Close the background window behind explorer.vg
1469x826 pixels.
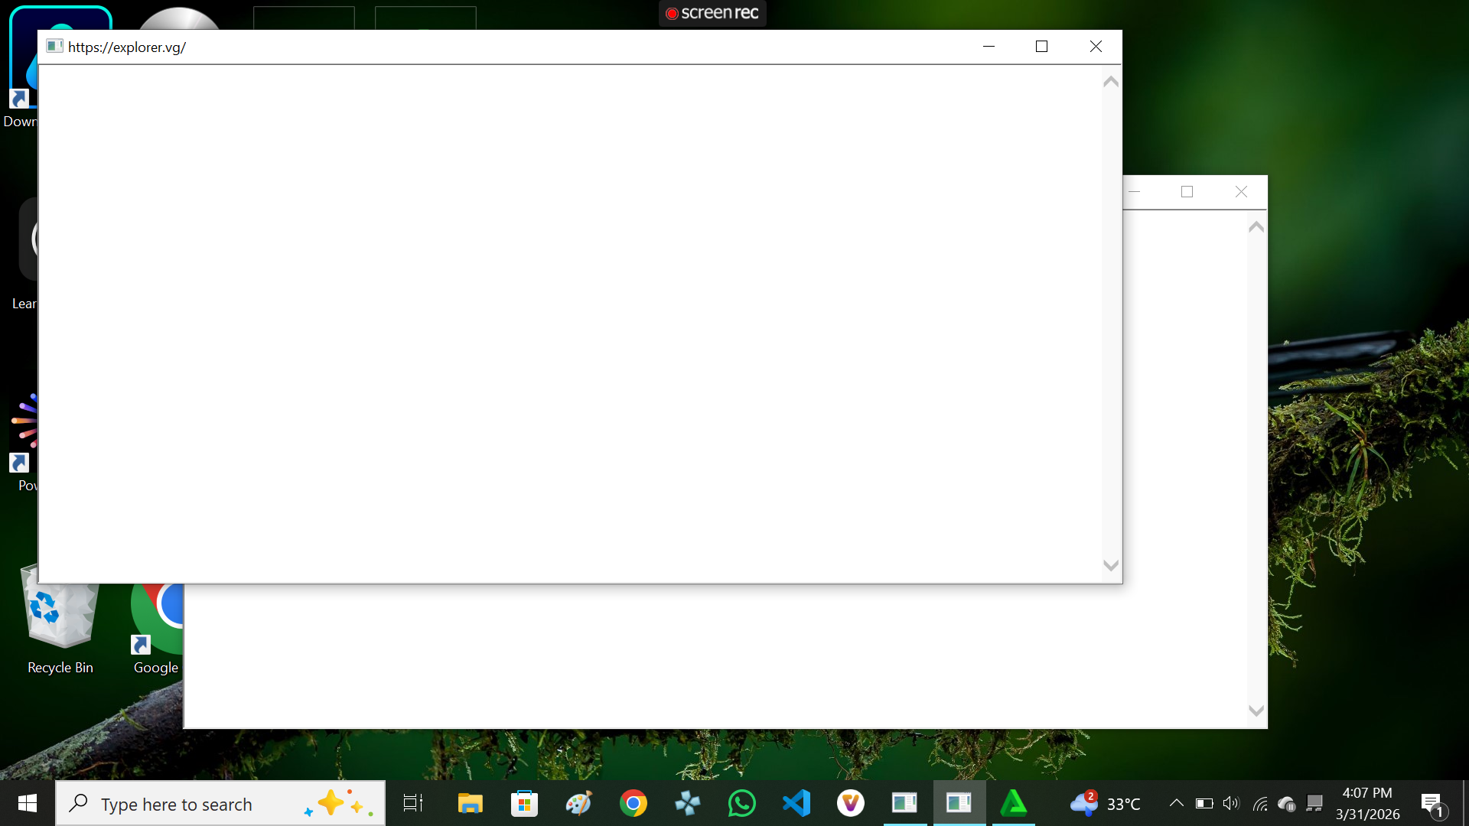tap(1241, 192)
